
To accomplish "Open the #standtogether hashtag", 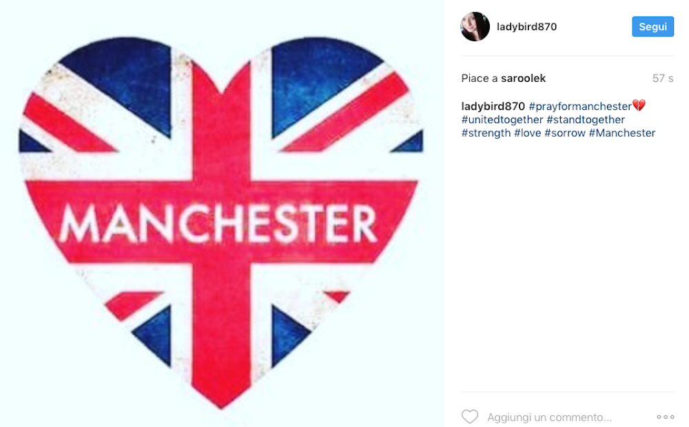I will tap(585, 120).
